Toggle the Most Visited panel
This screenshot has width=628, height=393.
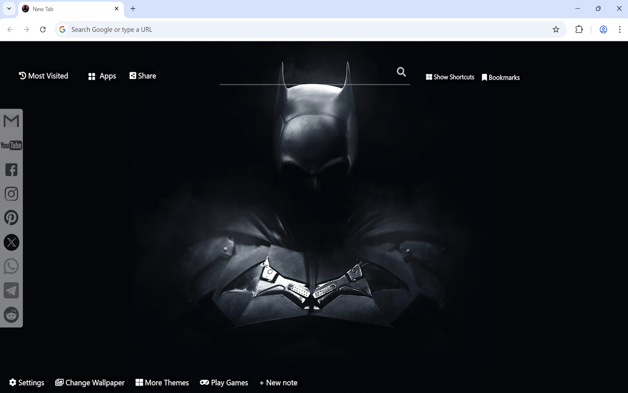coord(43,76)
